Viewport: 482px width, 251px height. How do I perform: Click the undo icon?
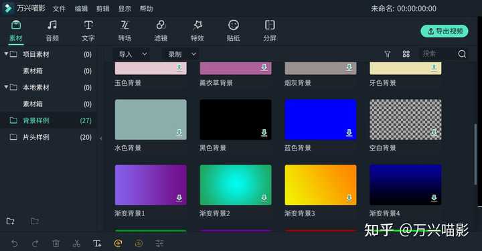point(14,244)
